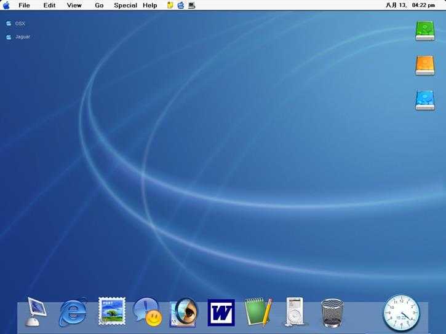This screenshot has height=334, width=446.
Task: Open the File menu
Action: [x=24, y=6]
